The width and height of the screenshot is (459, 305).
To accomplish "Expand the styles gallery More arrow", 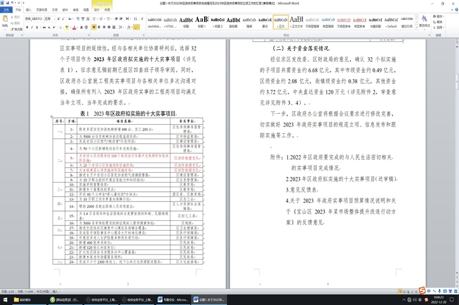I will click(417, 27).
